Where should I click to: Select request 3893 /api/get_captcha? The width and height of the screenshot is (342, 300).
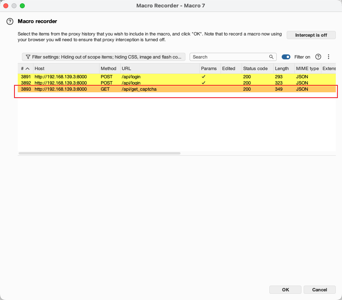coord(177,89)
